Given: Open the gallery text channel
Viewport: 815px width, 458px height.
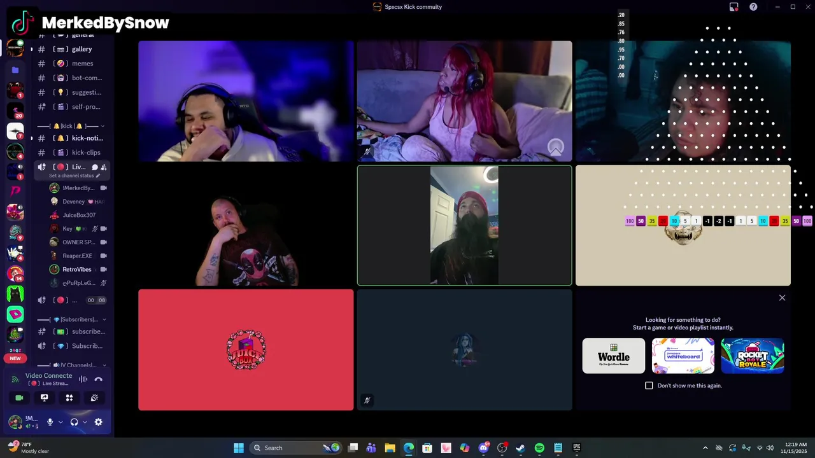Looking at the screenshot, I should click(x=71, y=49).
